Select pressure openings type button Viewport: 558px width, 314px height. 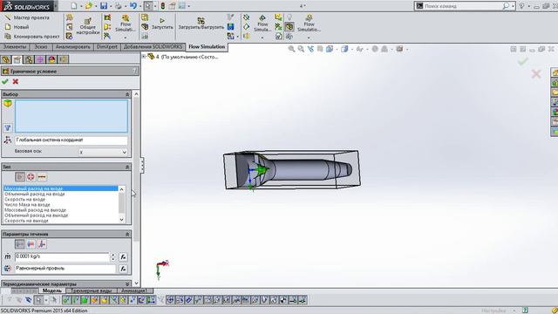tap(31, 177)
